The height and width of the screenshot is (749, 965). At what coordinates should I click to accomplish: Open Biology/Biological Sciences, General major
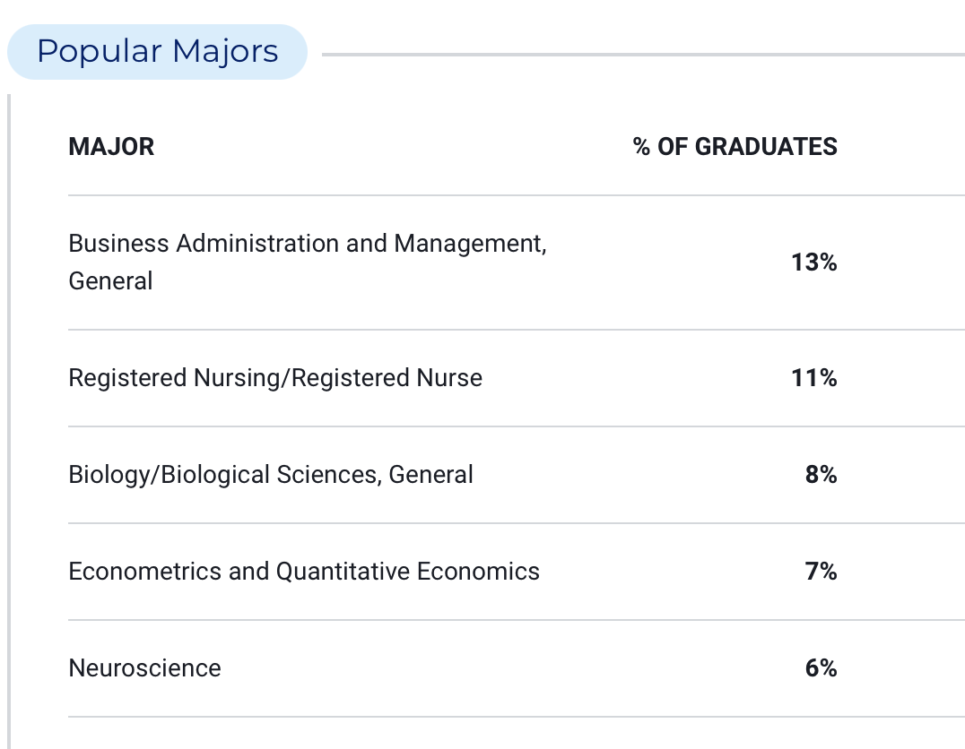(271, 475)
